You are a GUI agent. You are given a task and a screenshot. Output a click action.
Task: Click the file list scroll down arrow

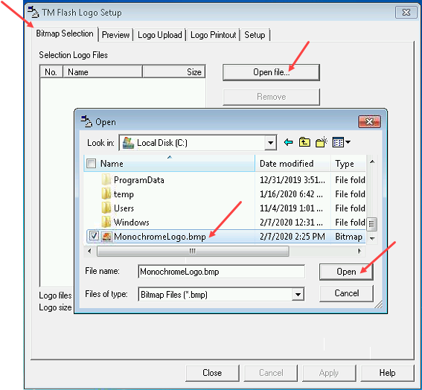(x=372, y=238)
